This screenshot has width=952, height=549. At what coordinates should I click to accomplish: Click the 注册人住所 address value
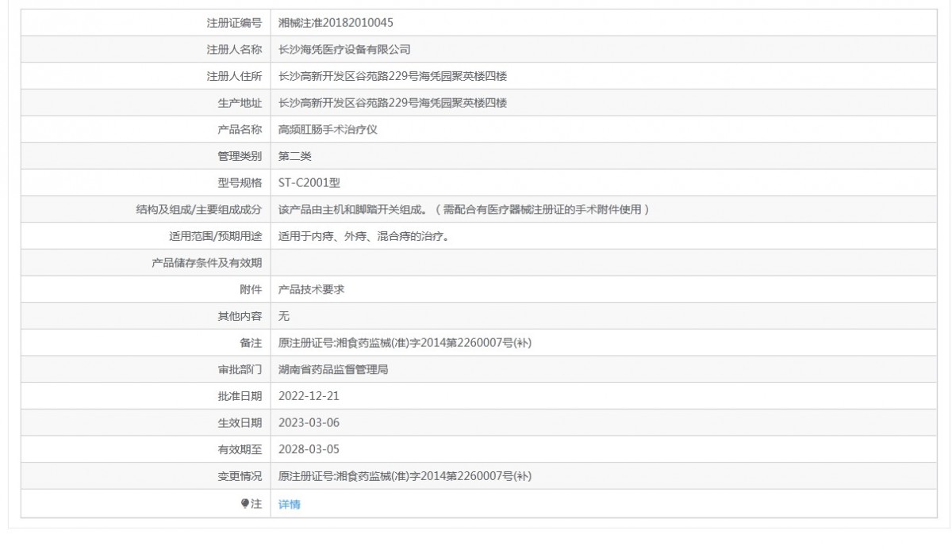(x=393, y=76)
